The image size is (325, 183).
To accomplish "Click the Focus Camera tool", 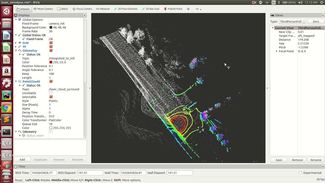I will 82,9.
